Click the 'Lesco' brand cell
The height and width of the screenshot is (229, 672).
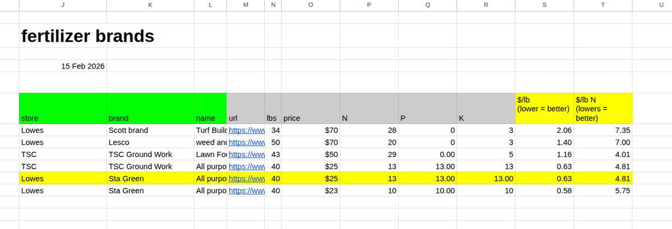click(x=150, y=142)
